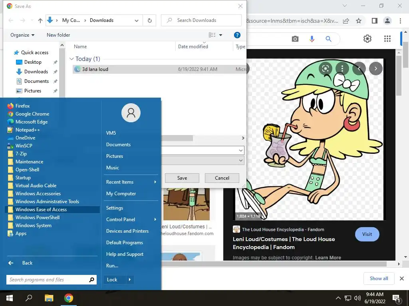Click the Visit button
The width and height of the screenshot is (409, 306).
pos(367,234)
